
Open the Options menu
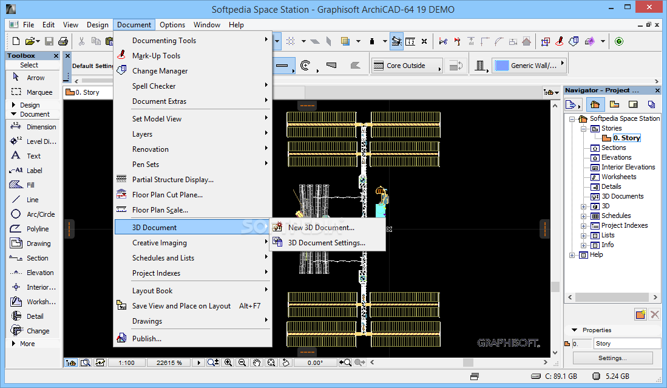172,25
